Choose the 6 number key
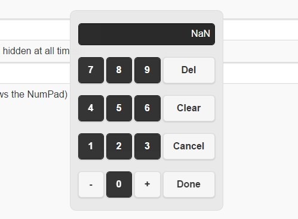Viewport: 298px width, 219px height. 148,108
